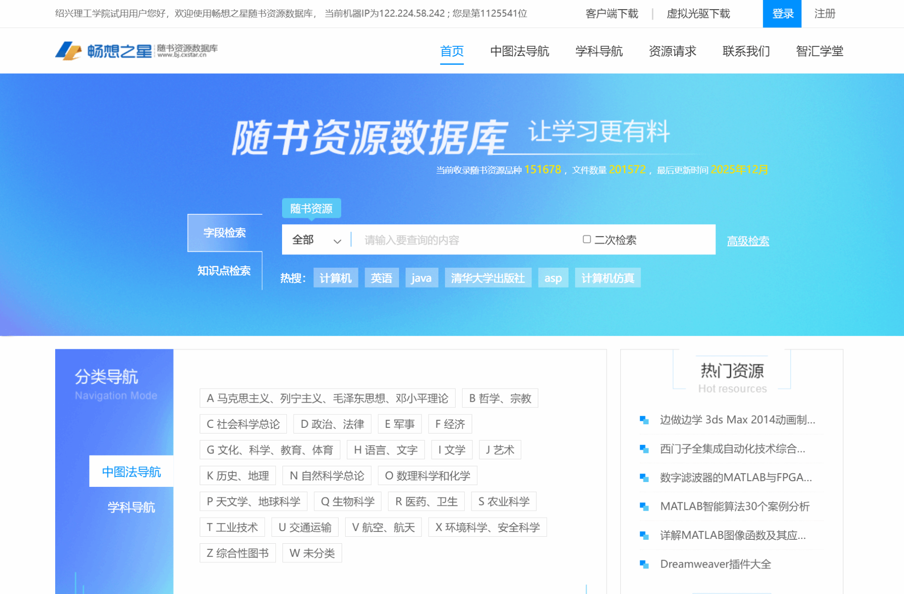Open 学科导航 in the top menu
The height and width of the screenshot is (594, 904).
coord(599,51)
